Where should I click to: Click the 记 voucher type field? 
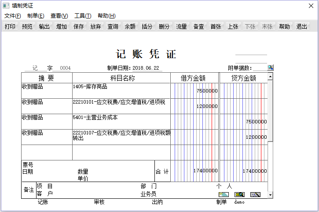35,68
